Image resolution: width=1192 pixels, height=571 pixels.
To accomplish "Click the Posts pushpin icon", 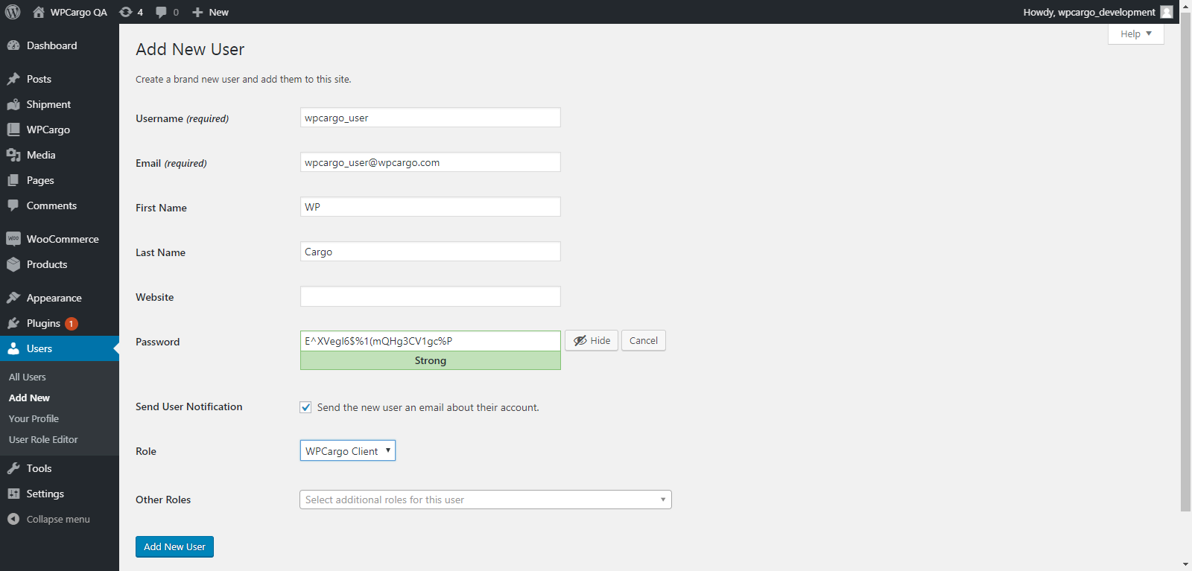I will pos(13,79).
